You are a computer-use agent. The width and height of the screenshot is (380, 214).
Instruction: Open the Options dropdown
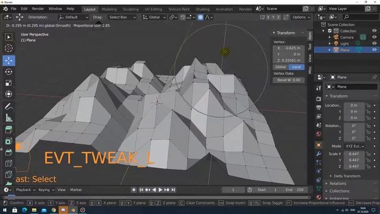tap(301, 17)
